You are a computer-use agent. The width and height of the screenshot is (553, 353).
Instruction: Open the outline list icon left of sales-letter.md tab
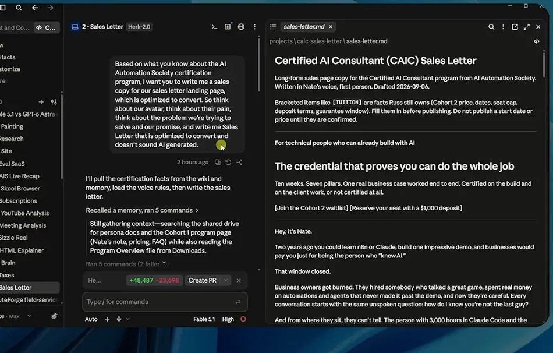point(273,27)
